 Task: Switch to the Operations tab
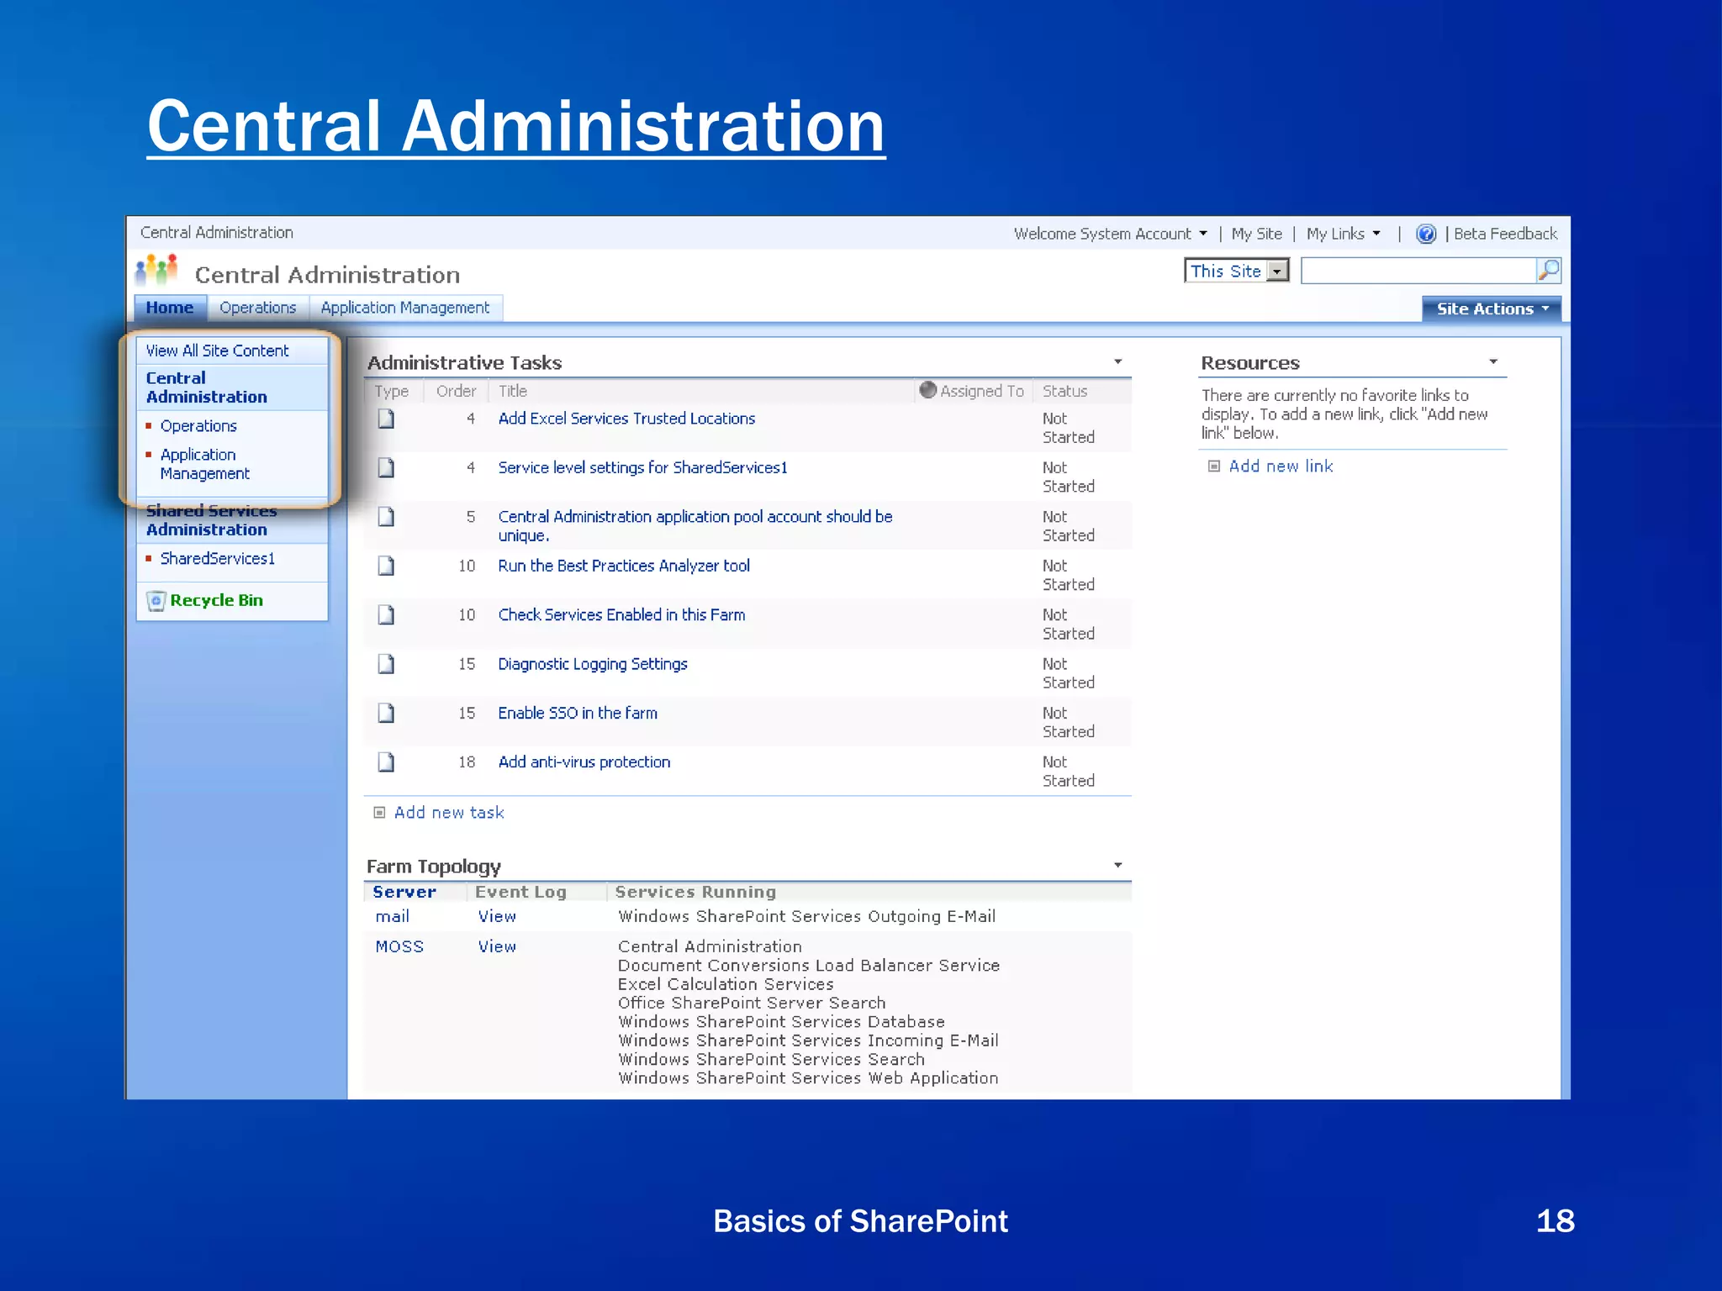tap(258, 308)
